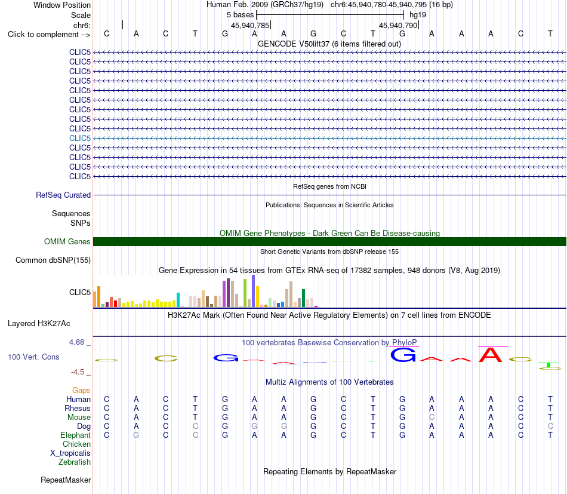Screen dimensions: 567x494
Task: Click the teal bar in the GTEx expression chart
Action: click(178, 300)
